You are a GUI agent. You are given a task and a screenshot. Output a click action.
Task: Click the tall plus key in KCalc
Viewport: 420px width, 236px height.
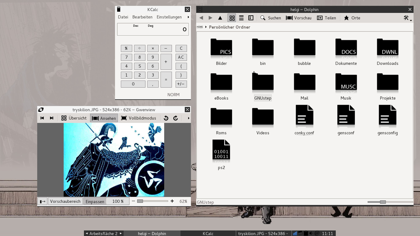166,62
